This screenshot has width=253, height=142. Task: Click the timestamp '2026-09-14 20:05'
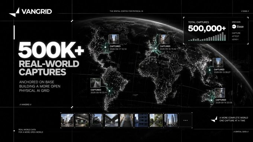224,103
